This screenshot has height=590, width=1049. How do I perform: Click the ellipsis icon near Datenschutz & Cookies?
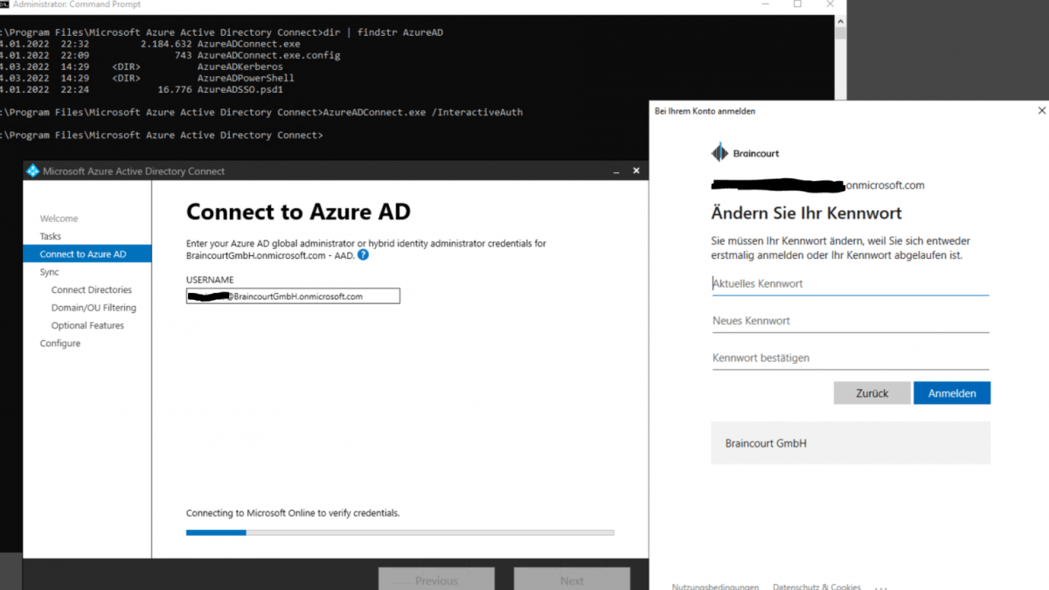(x=880, y=587)
